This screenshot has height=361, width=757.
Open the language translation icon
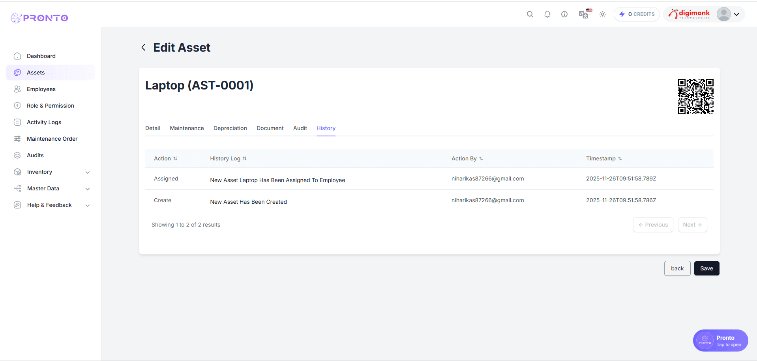point(584,14)
